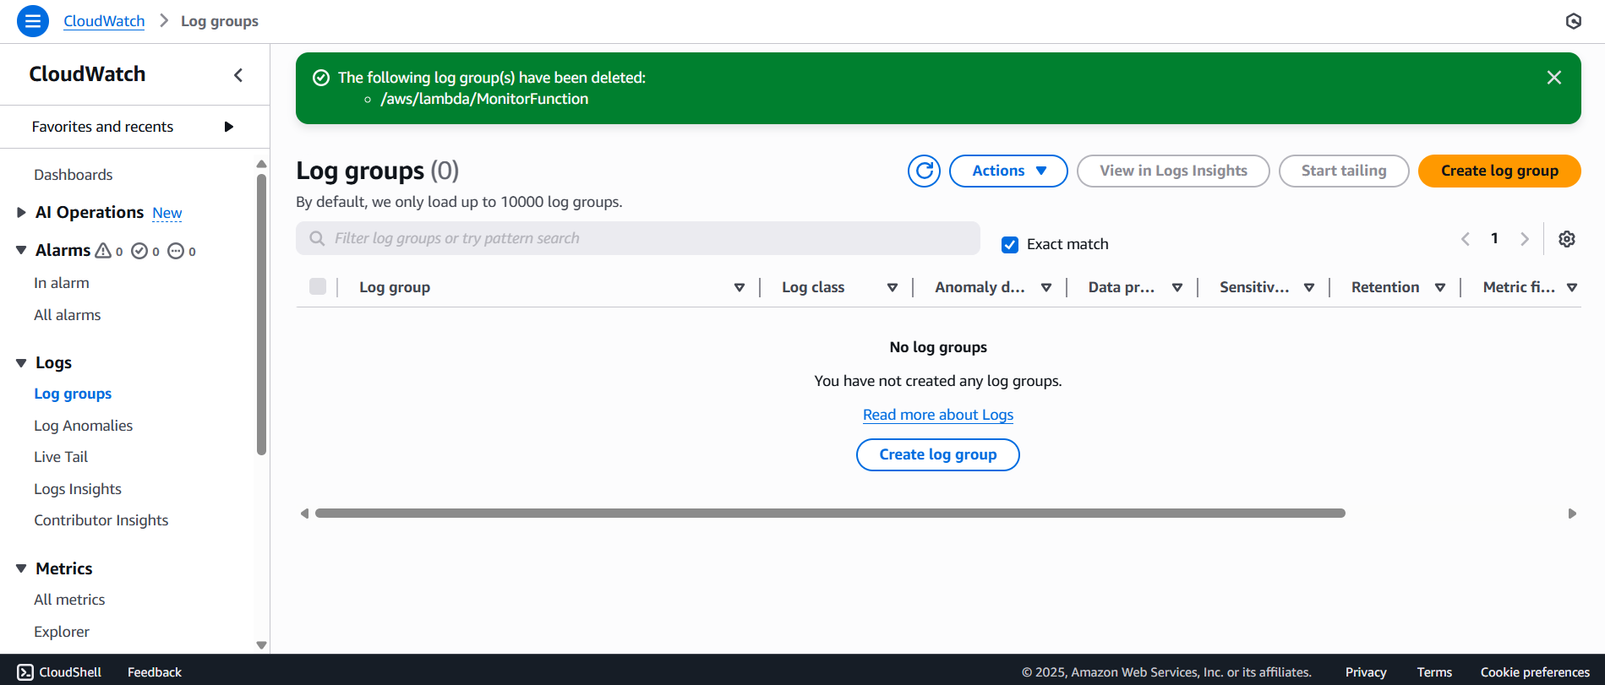The image size is (1605, 685).
Task: Expand Favorites and recents
Action: (x=228, y=127)
